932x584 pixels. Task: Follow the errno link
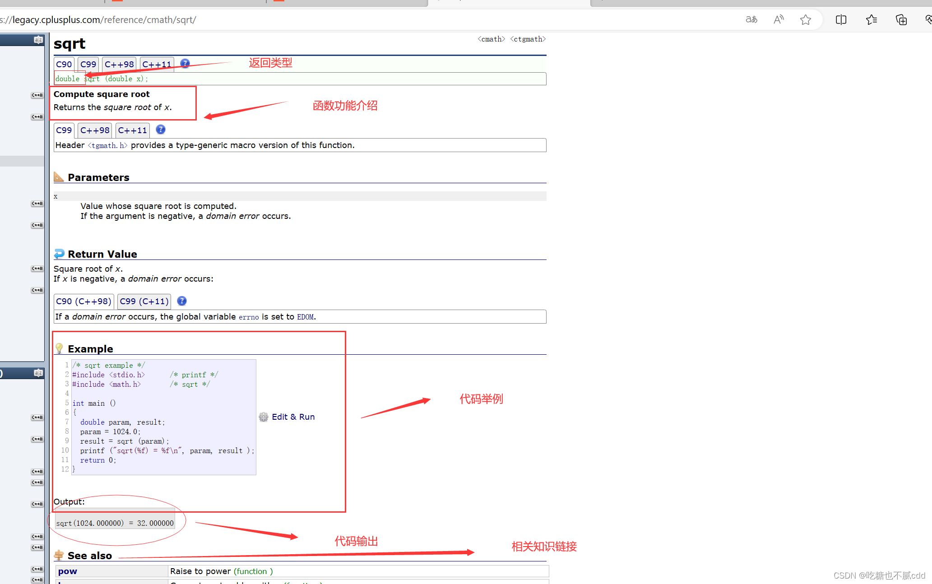click(x=249, y=317)
